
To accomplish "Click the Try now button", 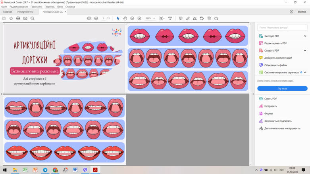I will click(282, 88).
